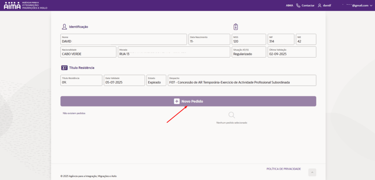Open the Política de Privacidade link

pos(283,169)
